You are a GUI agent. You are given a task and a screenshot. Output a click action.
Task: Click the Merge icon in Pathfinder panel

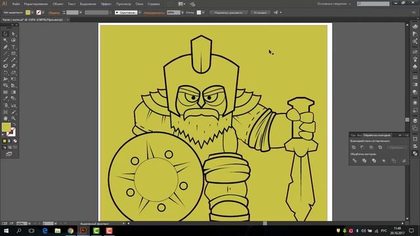point(374,161)
